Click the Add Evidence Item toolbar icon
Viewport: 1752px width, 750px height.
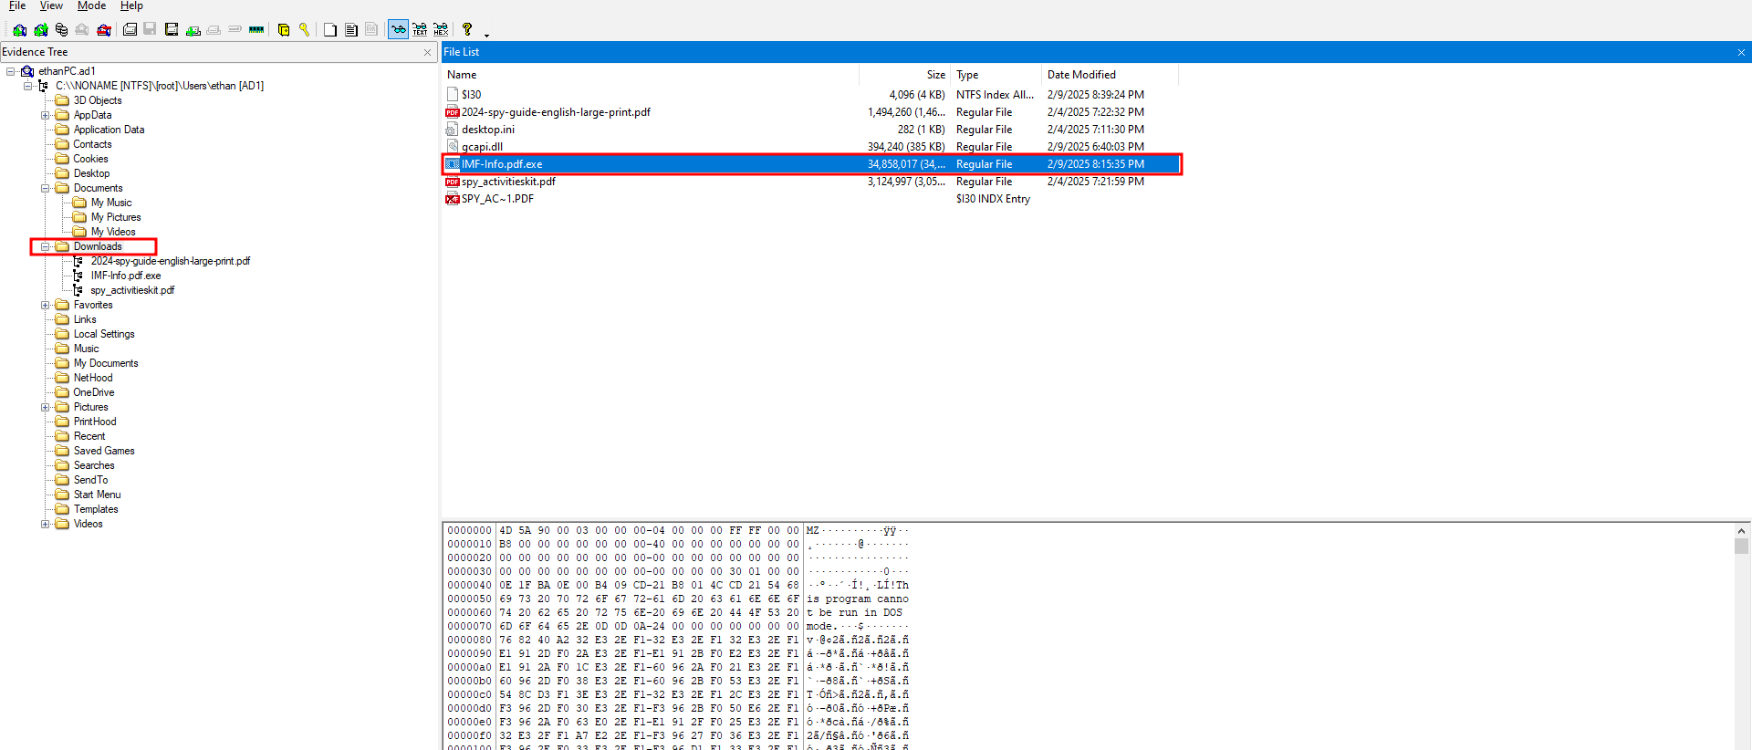[20, 30]
